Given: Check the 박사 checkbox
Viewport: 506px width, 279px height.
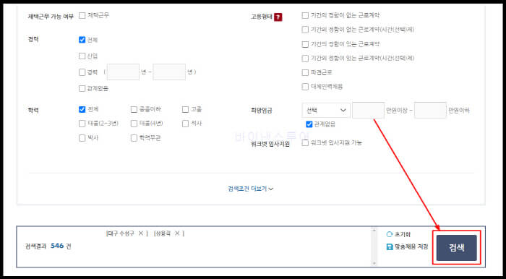Looking at the screenshot, I should (82, 138).
